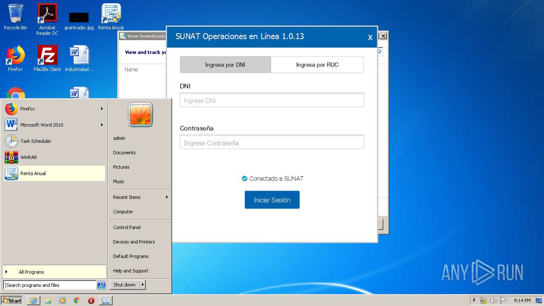Open Internet Explorer from the taskbar
This screenshot has width=544, height=306.
tap(34, 300)
